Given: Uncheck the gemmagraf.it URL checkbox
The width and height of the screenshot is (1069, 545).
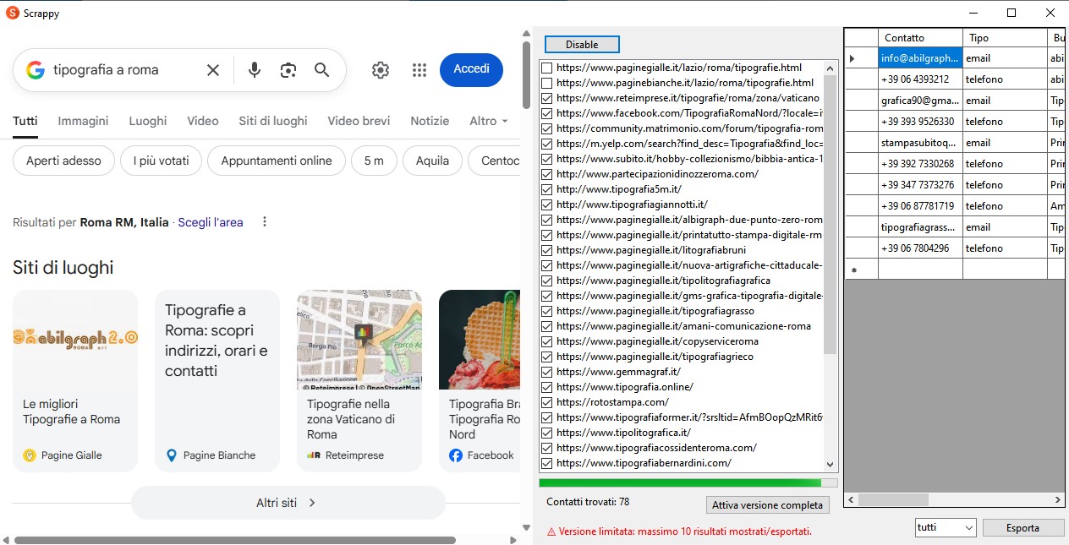Looking at the screenshot, I should coord(545,372).
